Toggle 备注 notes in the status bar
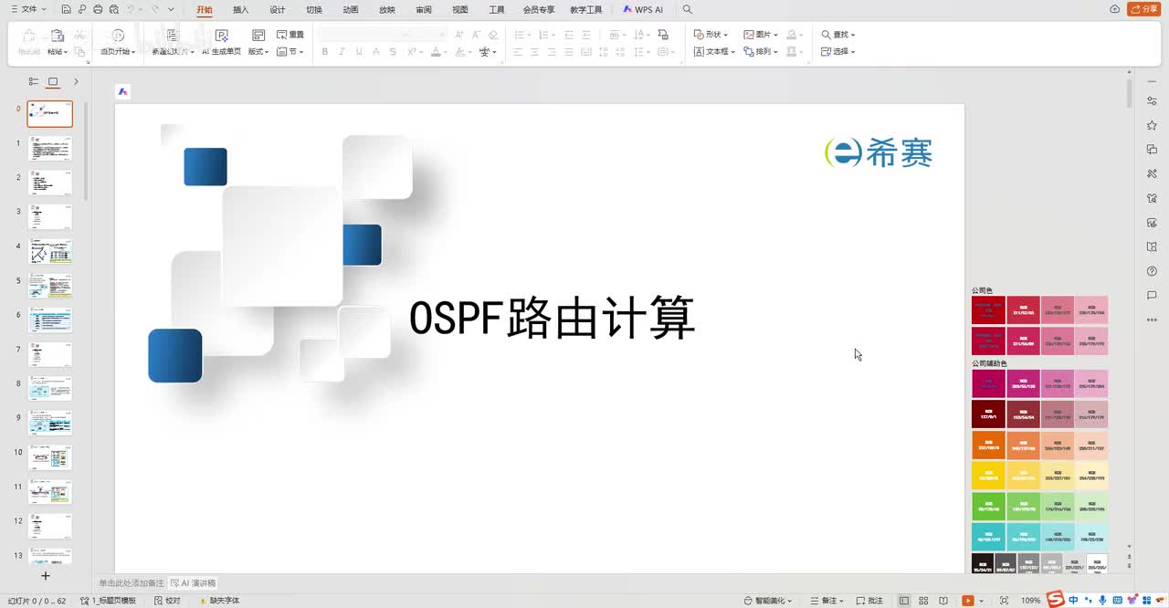 pos(825,601)
